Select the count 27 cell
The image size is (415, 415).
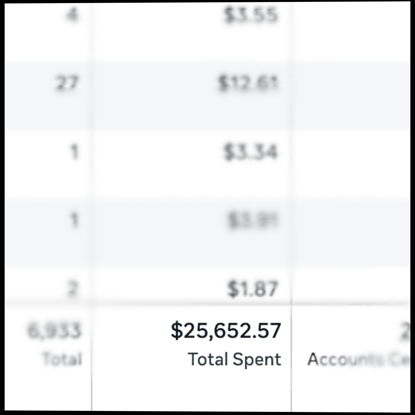pos(67,84)
